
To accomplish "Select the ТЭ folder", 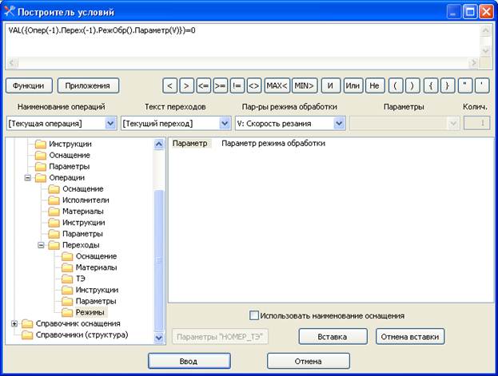I will [81, 279].
